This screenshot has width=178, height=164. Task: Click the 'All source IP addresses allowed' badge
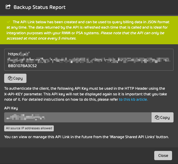(x=29, y=128)
